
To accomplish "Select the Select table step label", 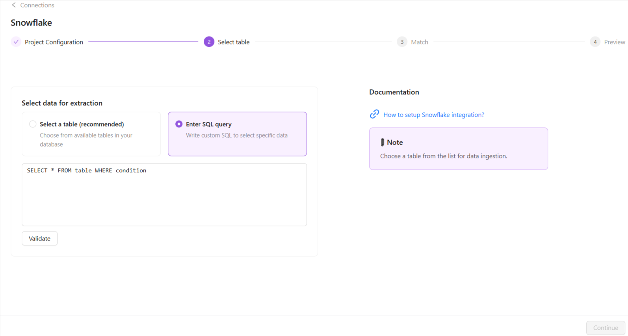I will pos(234,42).
